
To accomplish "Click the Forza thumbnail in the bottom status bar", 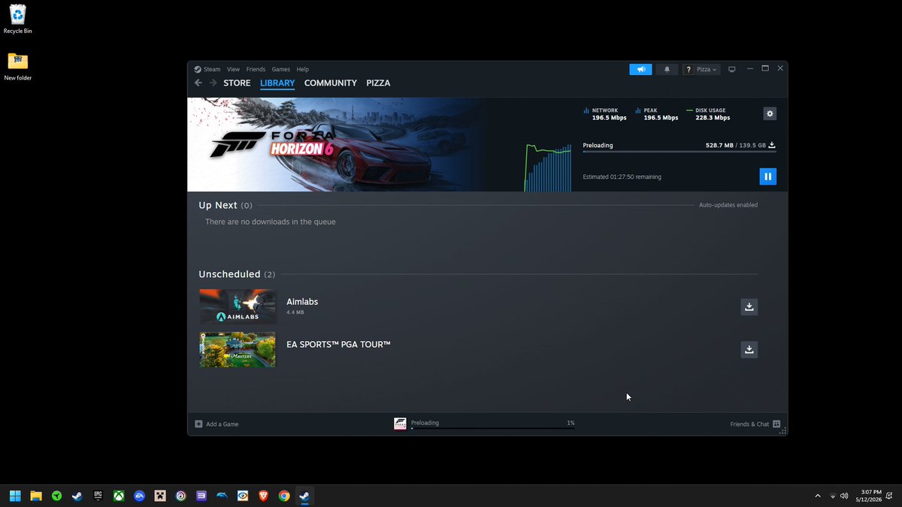I will point(400,424).
